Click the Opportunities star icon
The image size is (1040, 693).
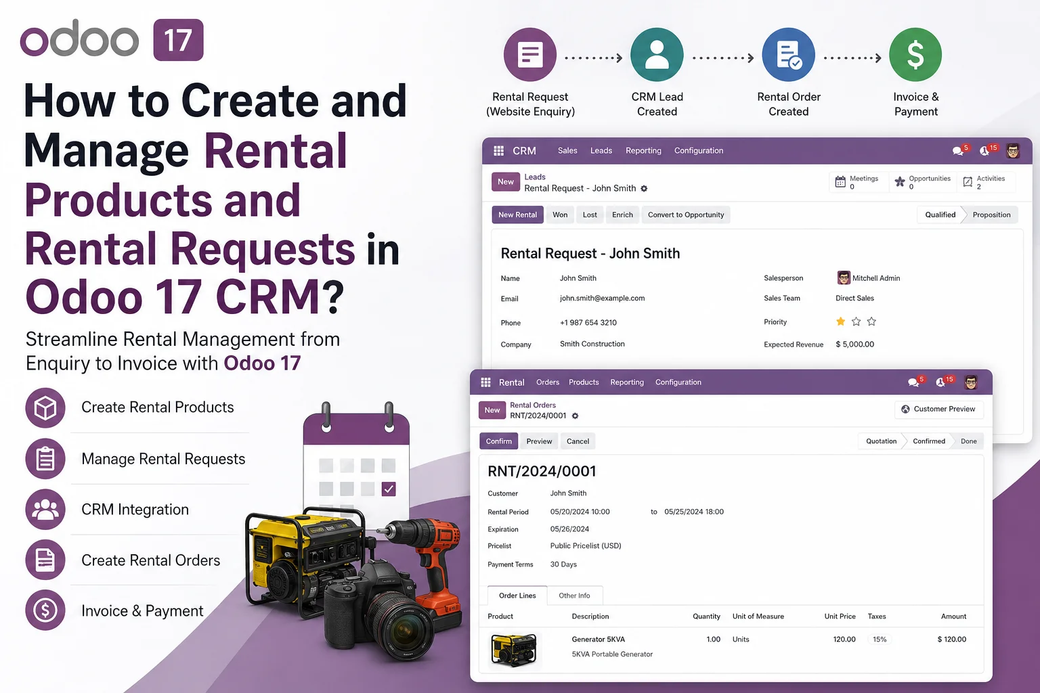[900, 181]
